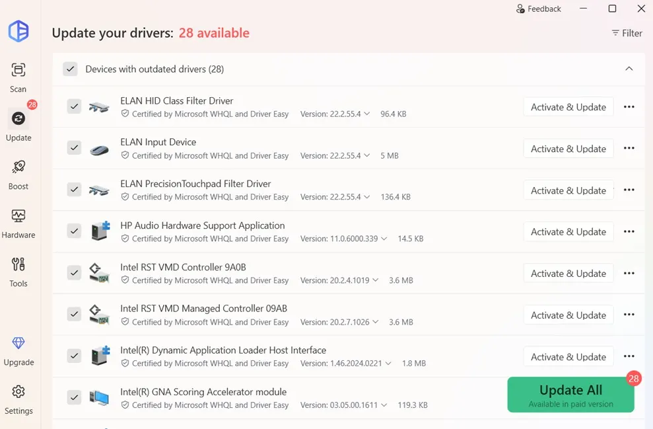Activate & Update HP Audio Hardware Support
Image resolution: width=653 pixels, height=429 pixels.
(x=568, y=232)
